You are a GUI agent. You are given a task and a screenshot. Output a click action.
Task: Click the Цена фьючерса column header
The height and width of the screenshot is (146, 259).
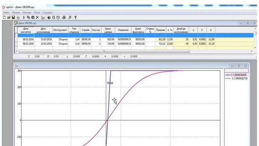pyautogui.click(x=138, y=30)
